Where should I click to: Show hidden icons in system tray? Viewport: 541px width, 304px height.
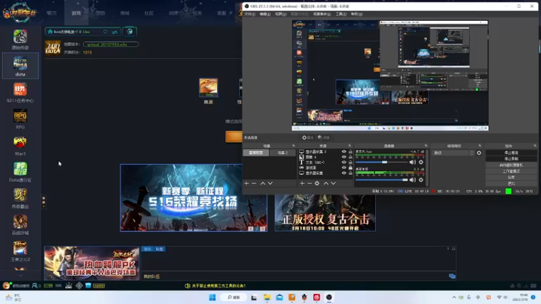(454, 297)
